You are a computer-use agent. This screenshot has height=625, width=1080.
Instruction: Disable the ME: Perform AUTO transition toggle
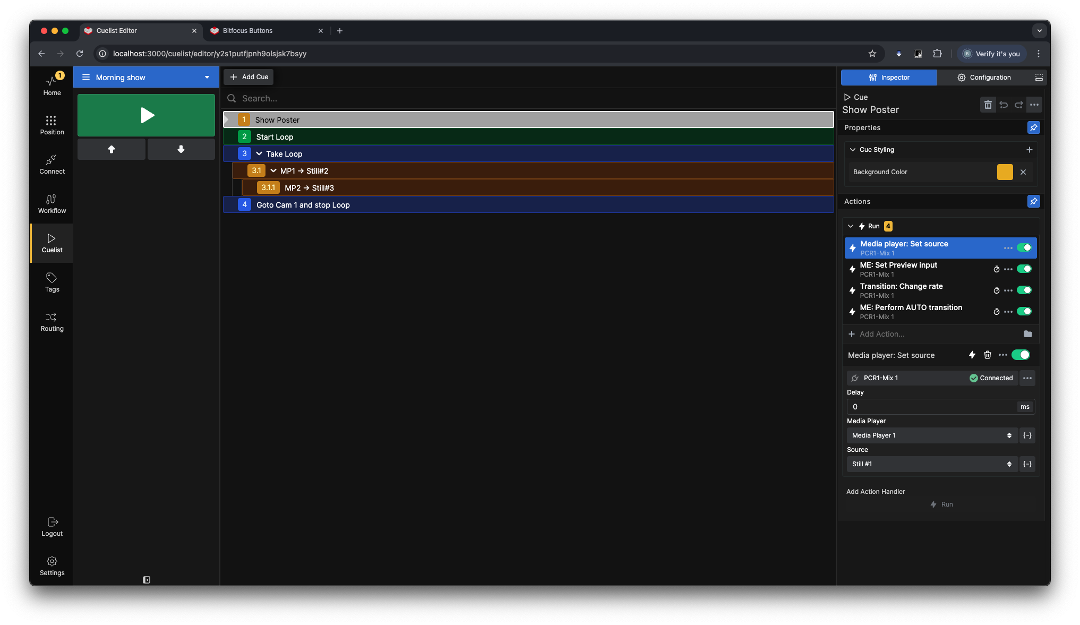(x=1024, y=312)
